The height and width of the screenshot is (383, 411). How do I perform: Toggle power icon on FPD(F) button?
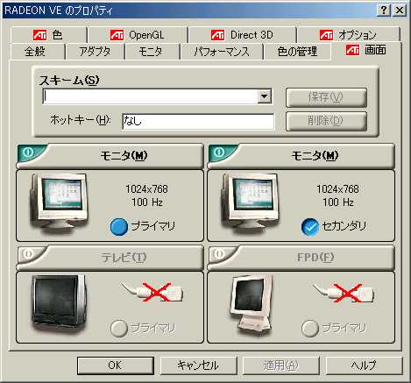(x=219, y=253)
